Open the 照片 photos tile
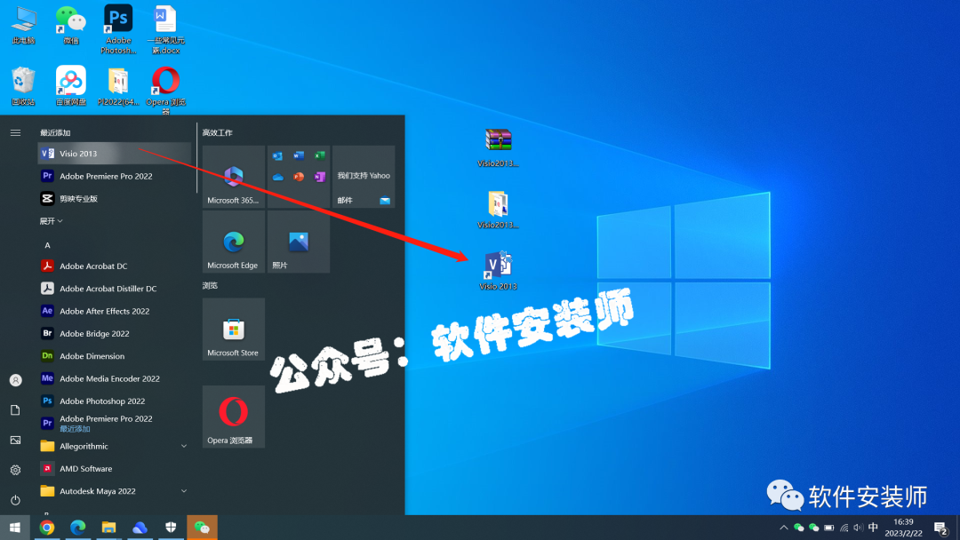The image size is (960, 540). coord(299,242)
